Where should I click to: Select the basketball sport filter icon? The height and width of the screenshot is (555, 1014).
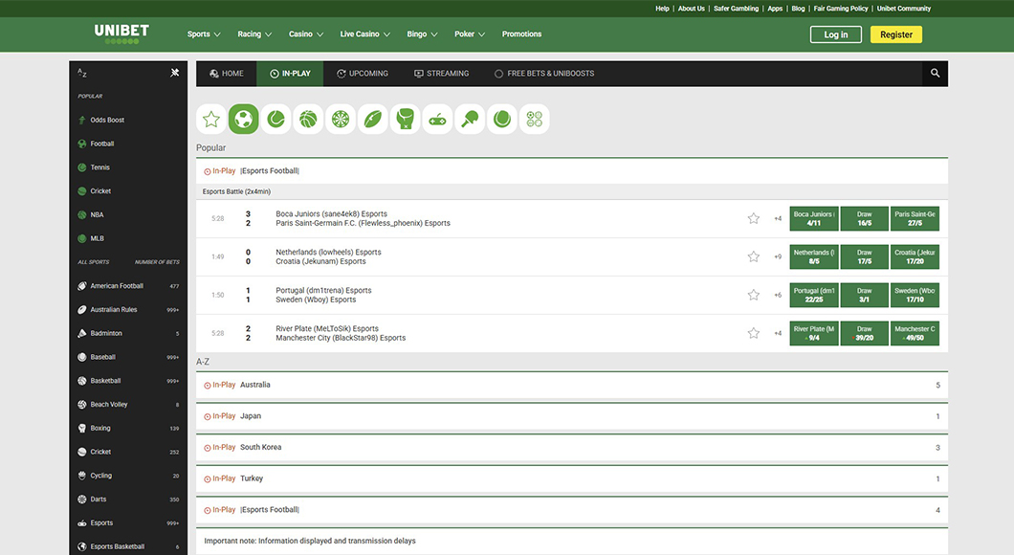pos(308,119)
